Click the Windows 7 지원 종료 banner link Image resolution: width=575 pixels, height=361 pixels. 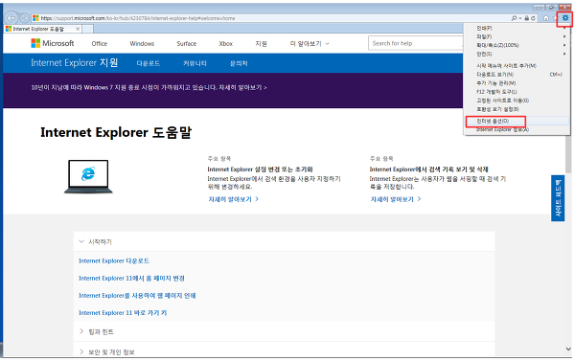pyautogui.click(x=149, y=87)
